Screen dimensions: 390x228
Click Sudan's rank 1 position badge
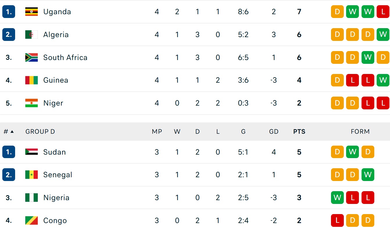9,152
